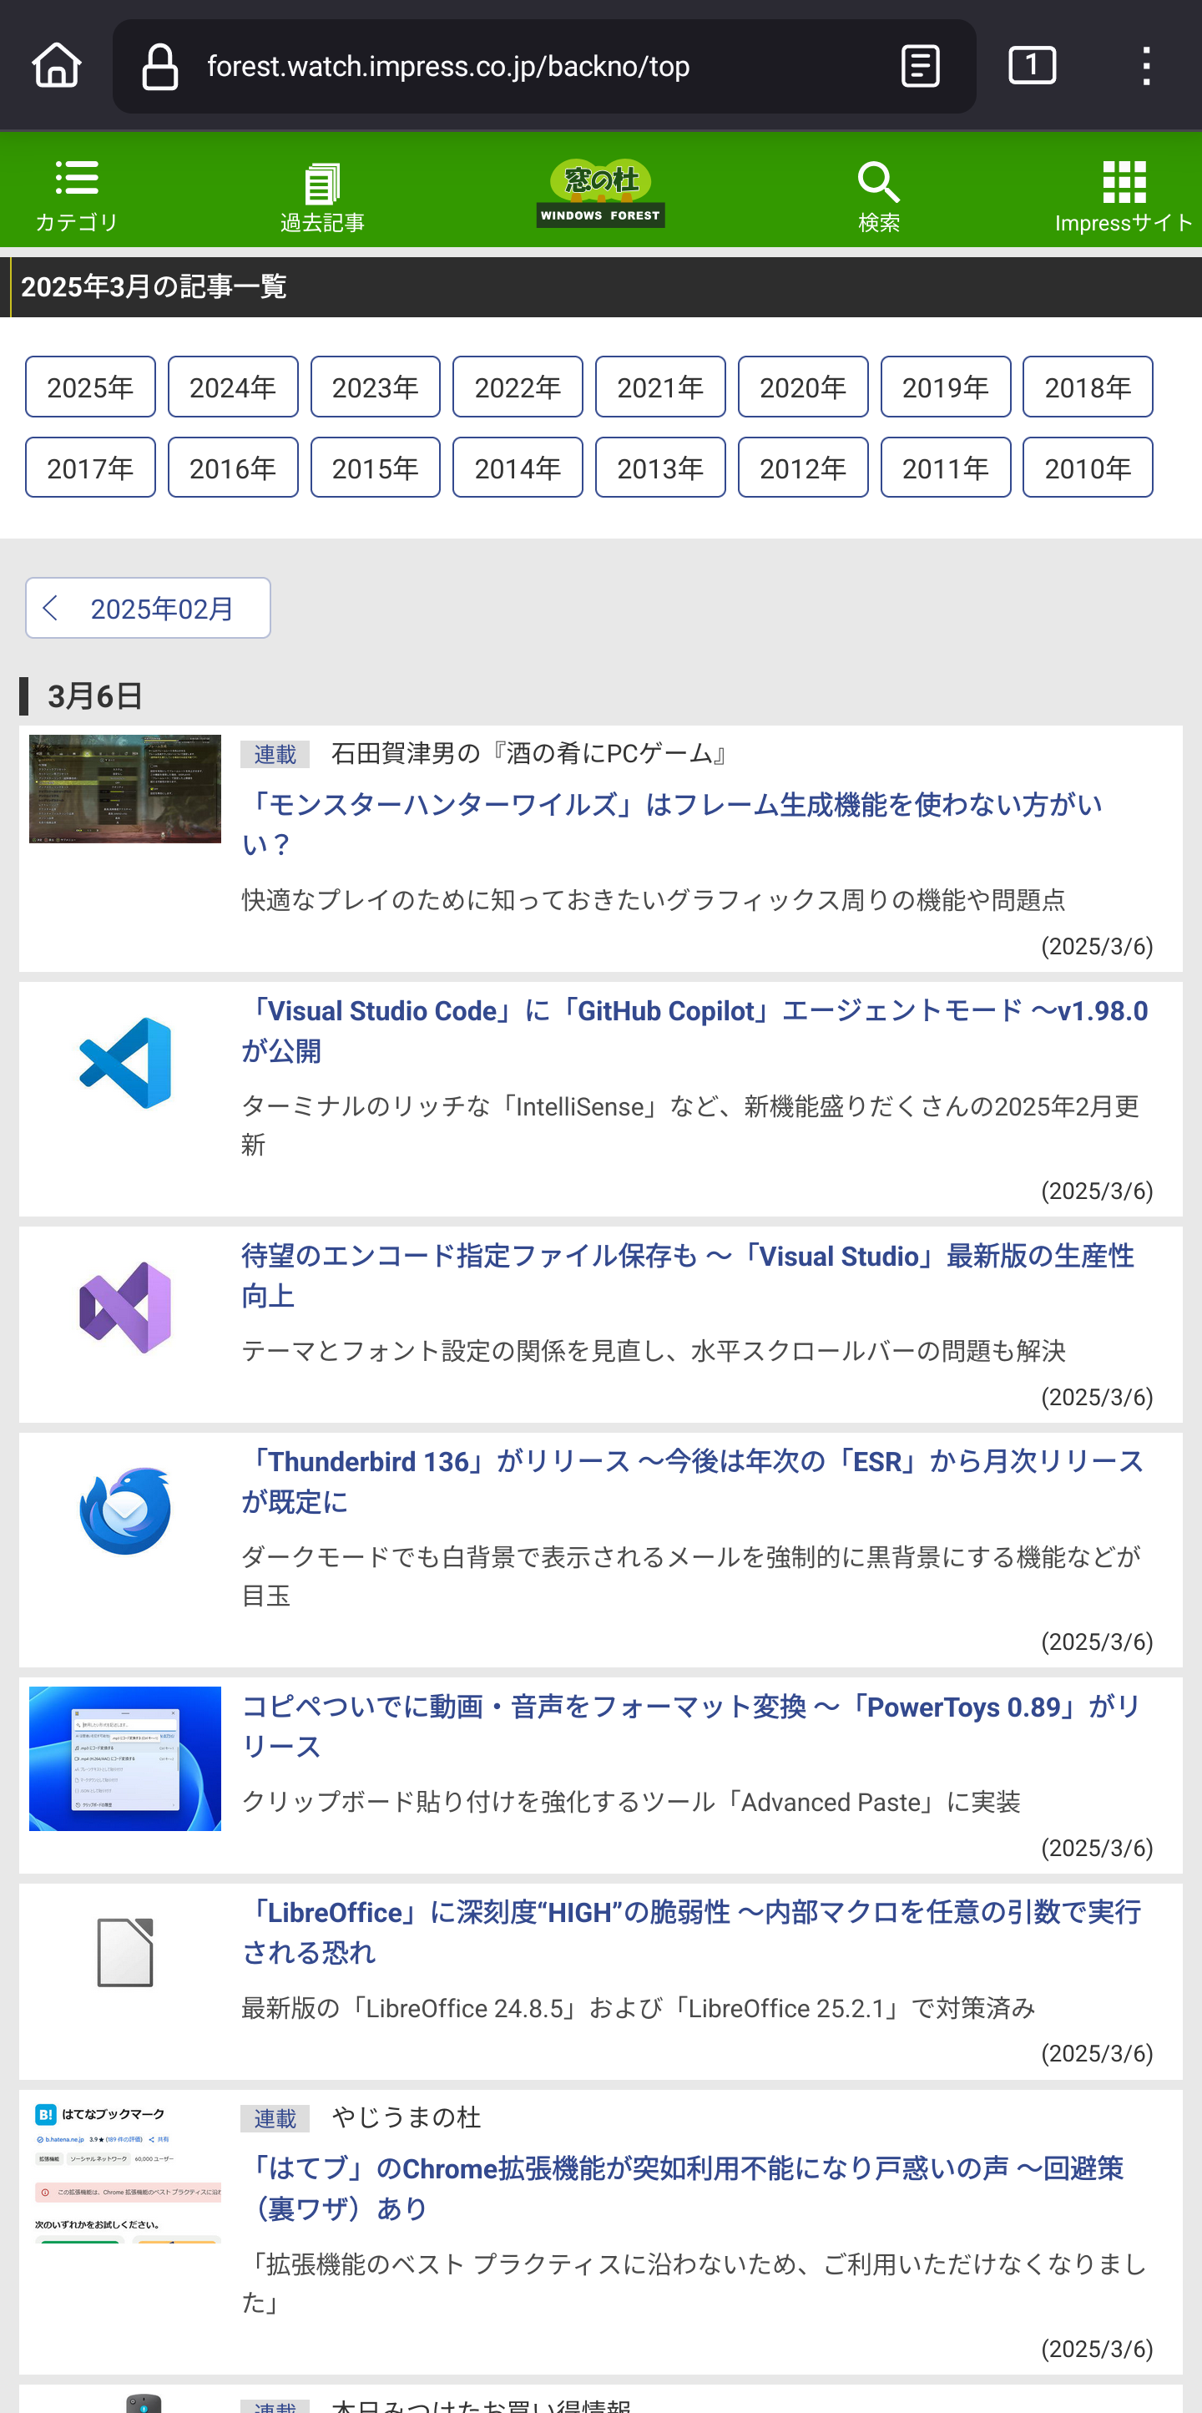Open the はてブ Chrome拡張機能 article
The height and width of the screenshot is (2413, 1202).
684,2188
